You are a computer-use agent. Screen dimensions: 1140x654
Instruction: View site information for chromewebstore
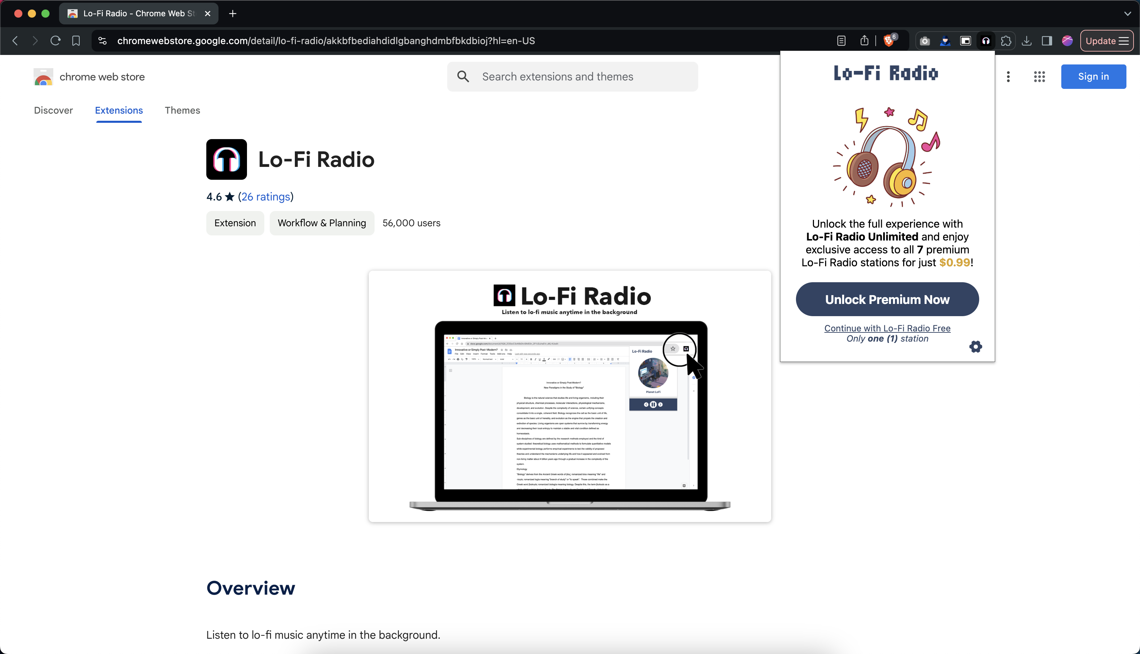tap(102, 41)
